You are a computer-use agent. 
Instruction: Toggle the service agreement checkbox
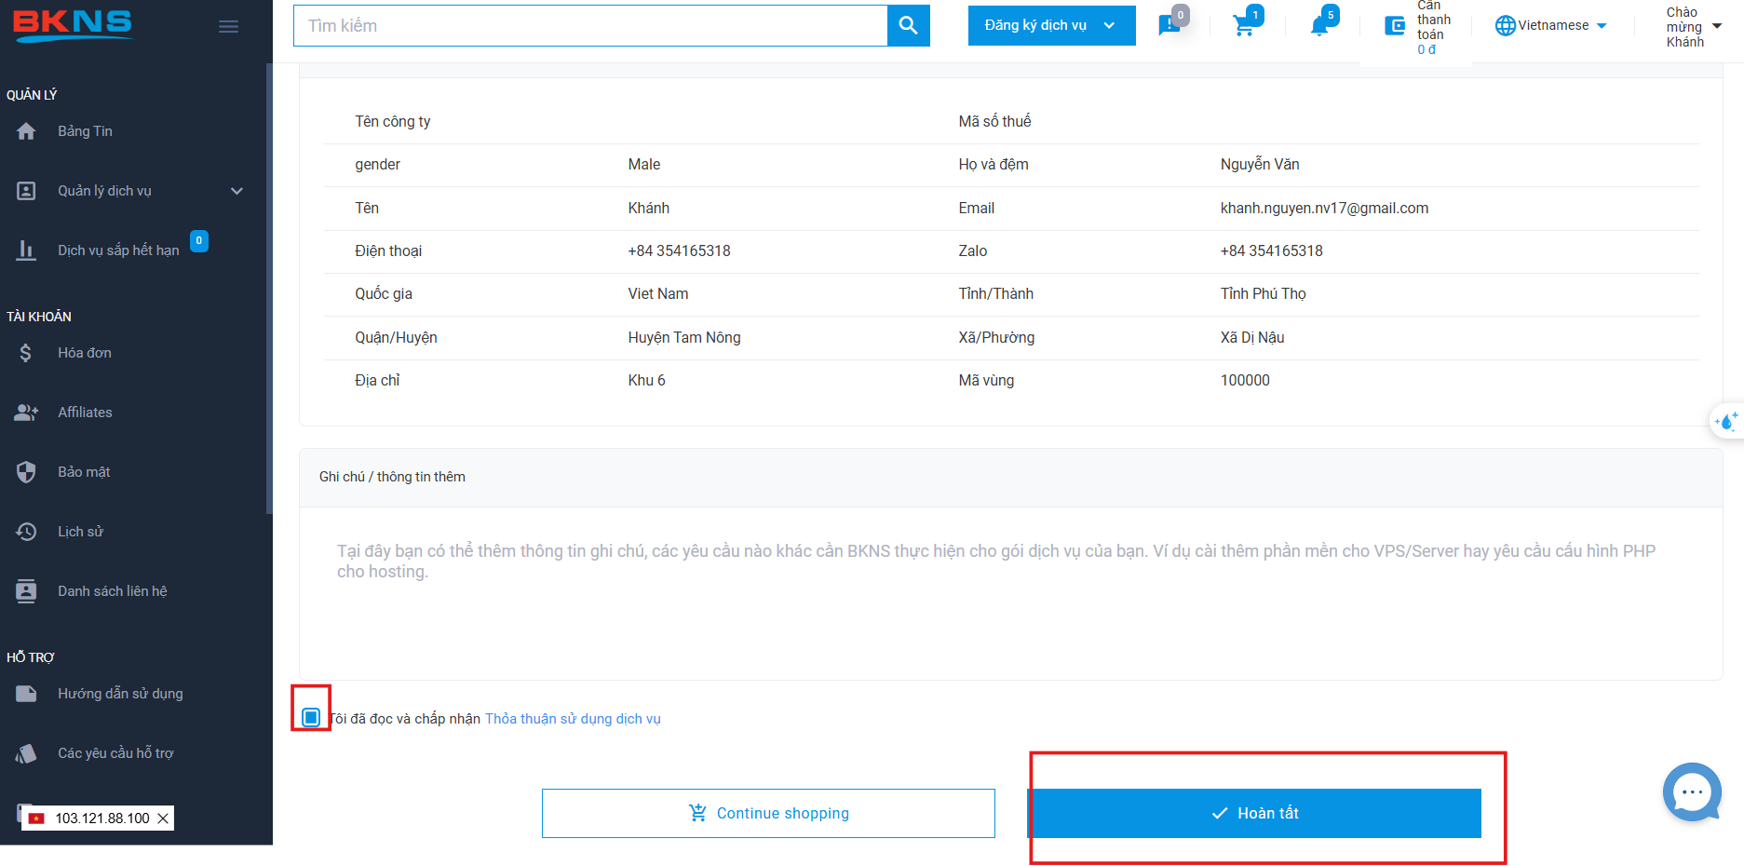pyautogui.click(x=311, y=717)
